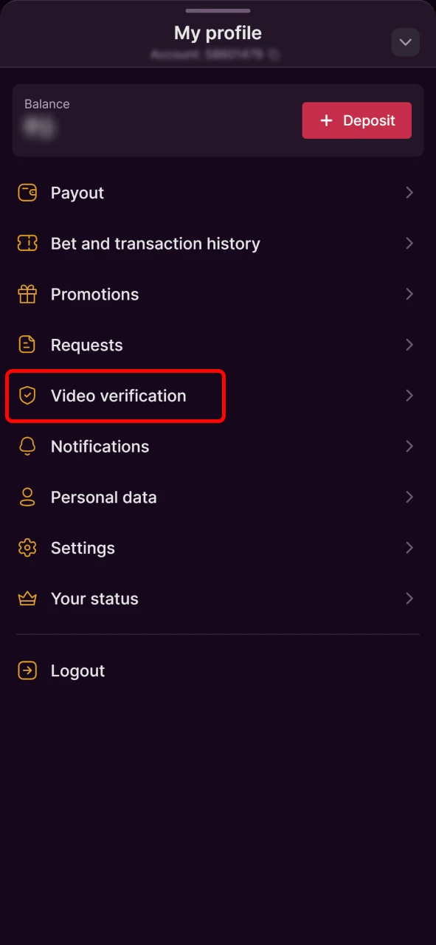Click the Logout arrow icon

(x=27, y=670)
